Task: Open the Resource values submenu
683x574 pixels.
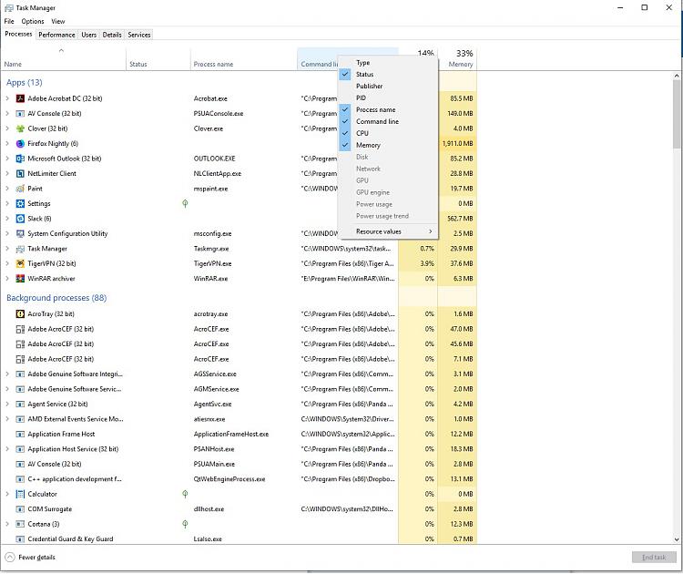Action: tap(389, 231)
